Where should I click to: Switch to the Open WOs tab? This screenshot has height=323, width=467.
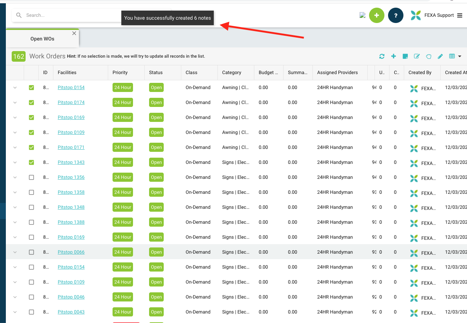coord(42,39)
